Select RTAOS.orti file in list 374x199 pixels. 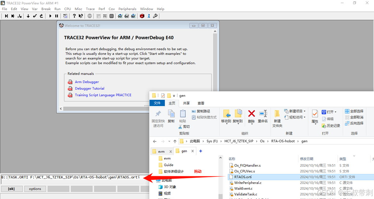click(x=300, y=177)
